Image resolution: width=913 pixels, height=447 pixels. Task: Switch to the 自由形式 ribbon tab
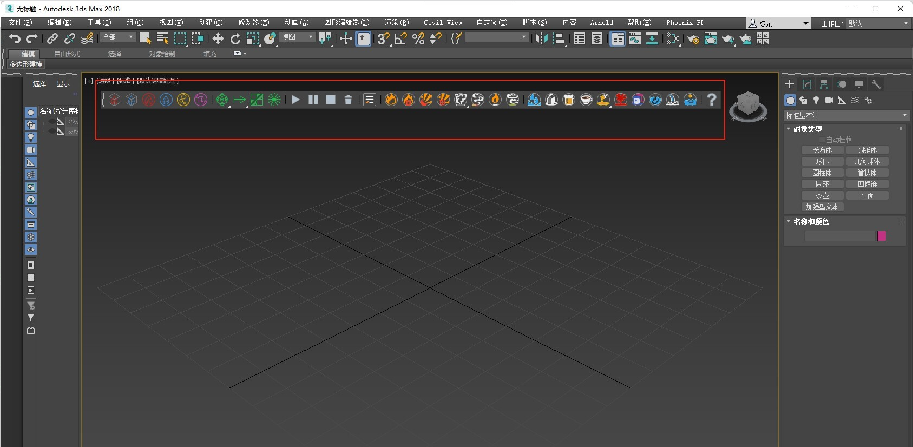[x=67, y=54]
